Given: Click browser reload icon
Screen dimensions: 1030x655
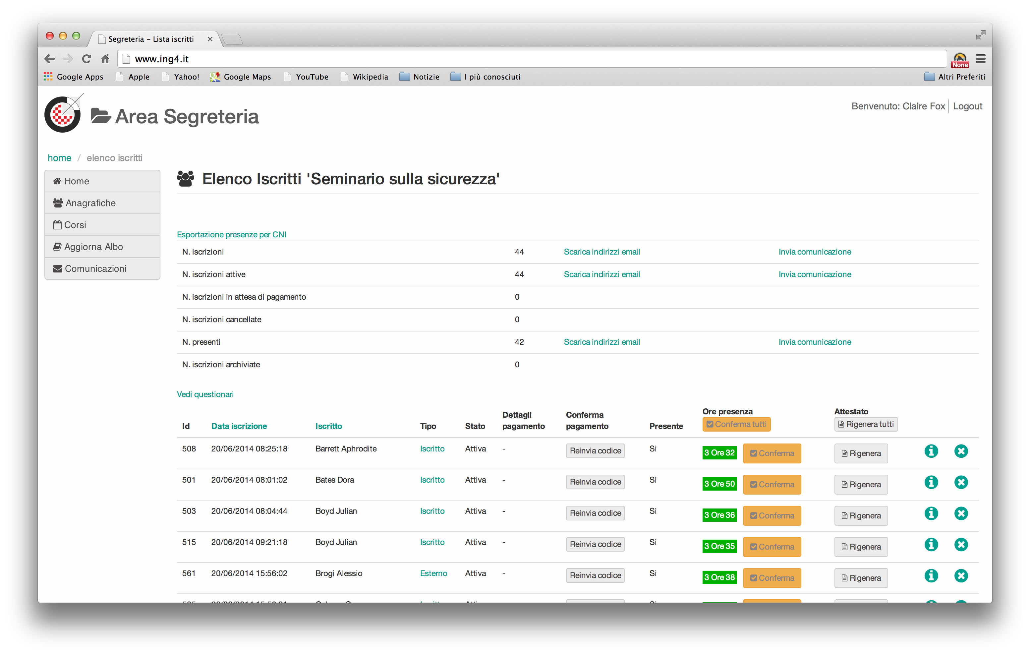Looking at the screenshot, I should (86, 59).
